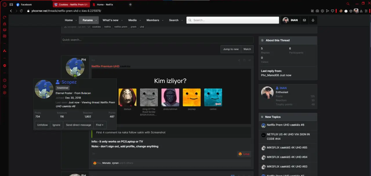Viewport: 371px width, 176px height.
Task: Expand the Forums menu dropdown arrow
Action: coord(96,20)
